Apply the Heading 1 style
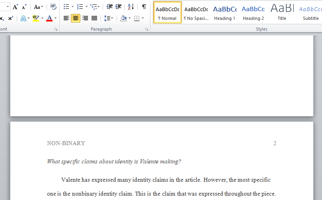This screenshot has height=200, width=322. click(x=224, y=12)
